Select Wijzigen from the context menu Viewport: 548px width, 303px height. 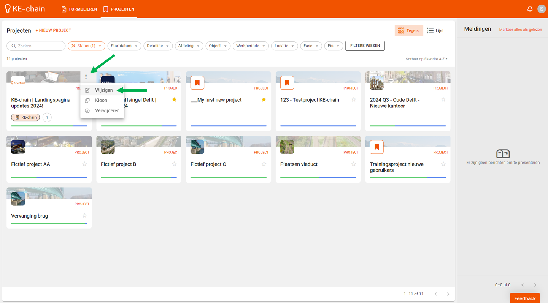click(103, 90)
